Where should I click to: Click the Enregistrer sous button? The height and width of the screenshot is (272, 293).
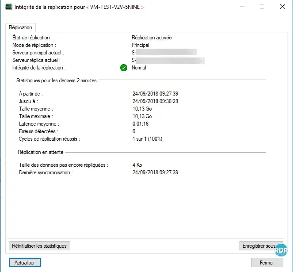259,246
